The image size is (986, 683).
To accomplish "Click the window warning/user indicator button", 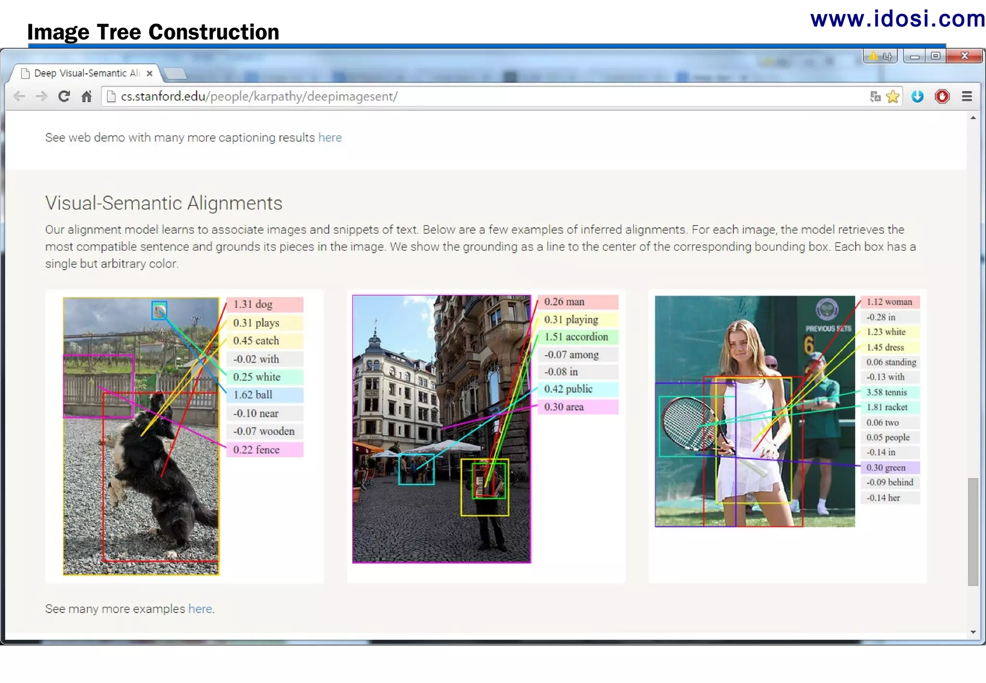I will (x=880, y=56).
